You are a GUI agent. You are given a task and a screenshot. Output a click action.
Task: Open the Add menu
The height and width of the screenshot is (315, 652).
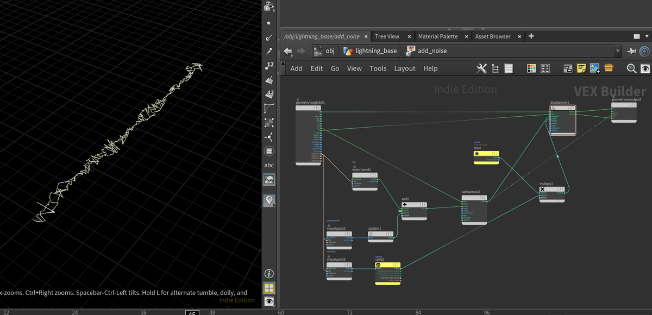296,68
